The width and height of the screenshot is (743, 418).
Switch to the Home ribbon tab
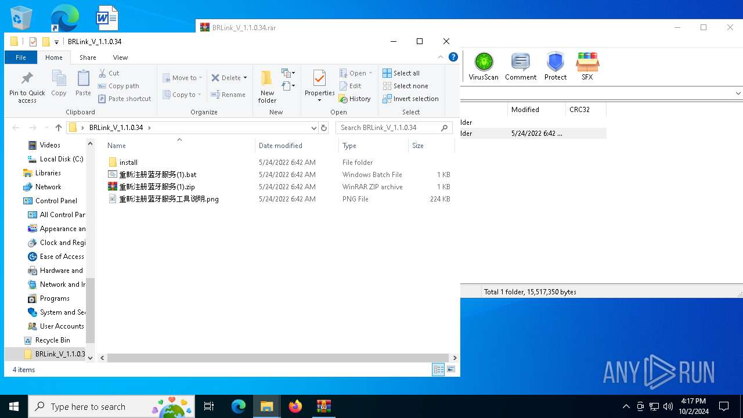[x=54, y=57]
